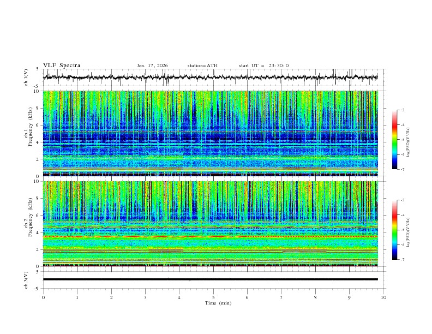The height and width of the screenshot is (334, 432).
Task: Click the ch.3 flat waveform trace
Action: (x=211, y=279)
